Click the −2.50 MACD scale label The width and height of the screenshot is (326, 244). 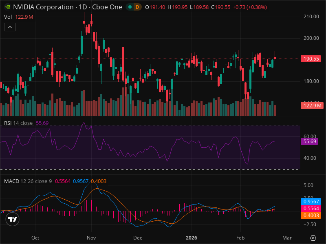tap(310, 224)
